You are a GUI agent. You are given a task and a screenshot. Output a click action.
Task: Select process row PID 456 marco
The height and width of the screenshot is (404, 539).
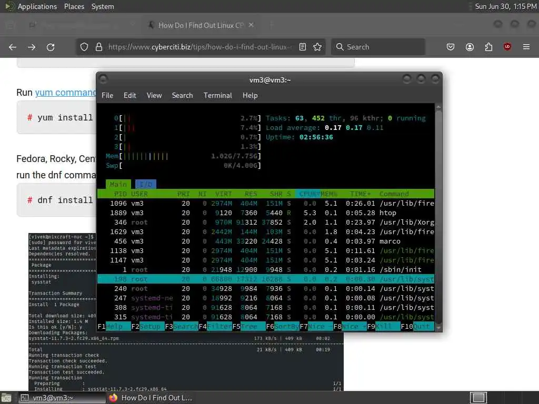point(266,241)
